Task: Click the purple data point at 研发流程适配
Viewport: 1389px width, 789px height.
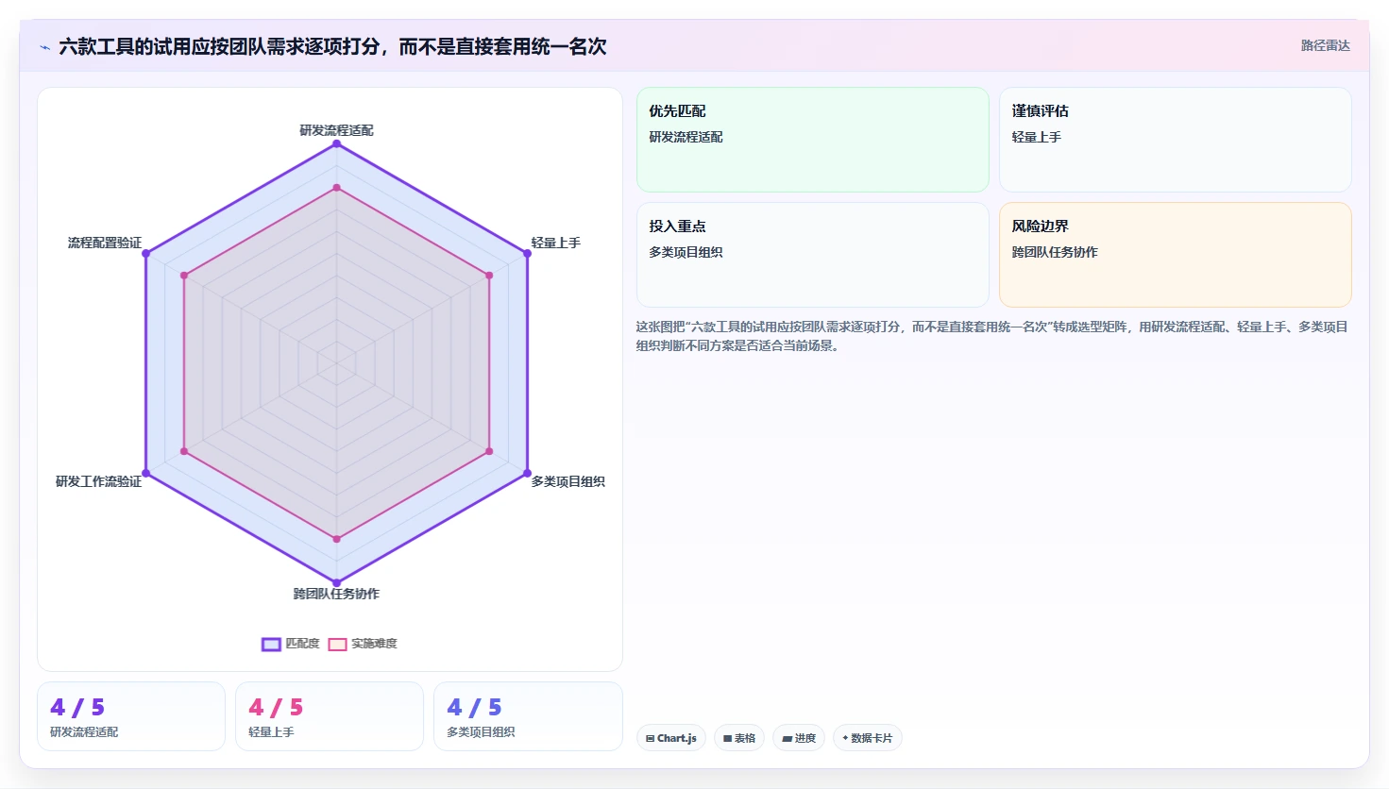Action: coord(336,143)
